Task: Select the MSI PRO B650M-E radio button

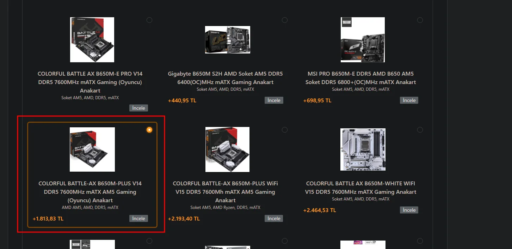Action: click(420, 20)
